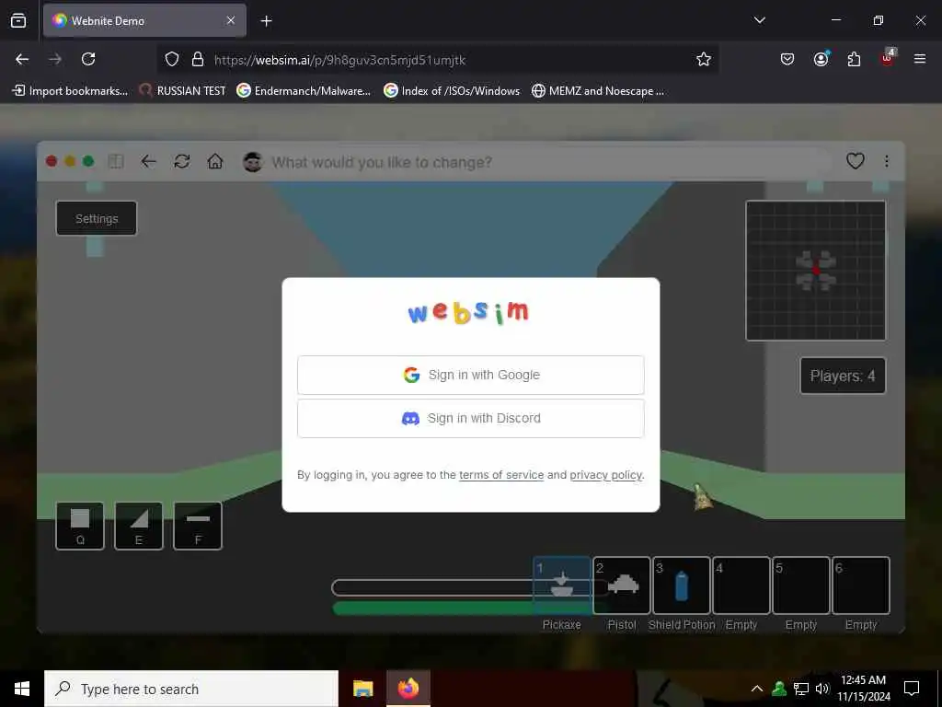The image size is (942, 707).
Task: Click the yellow traffic-light dot
Action: pyautogui.click(x=70, y=161)
